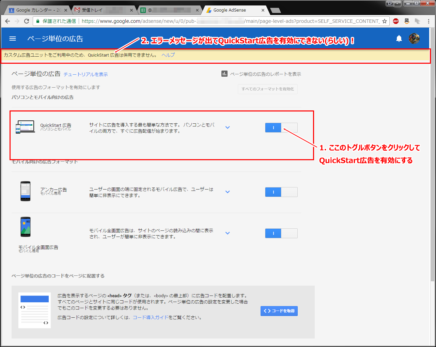Open the コード導入ガイド link
Screen dimensions: 436x347
(x=151, y=317)
